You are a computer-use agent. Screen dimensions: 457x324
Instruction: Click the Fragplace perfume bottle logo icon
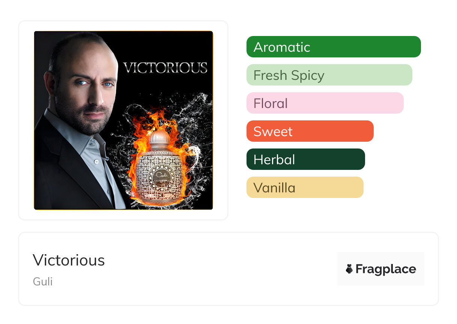[x=349, y=269]
